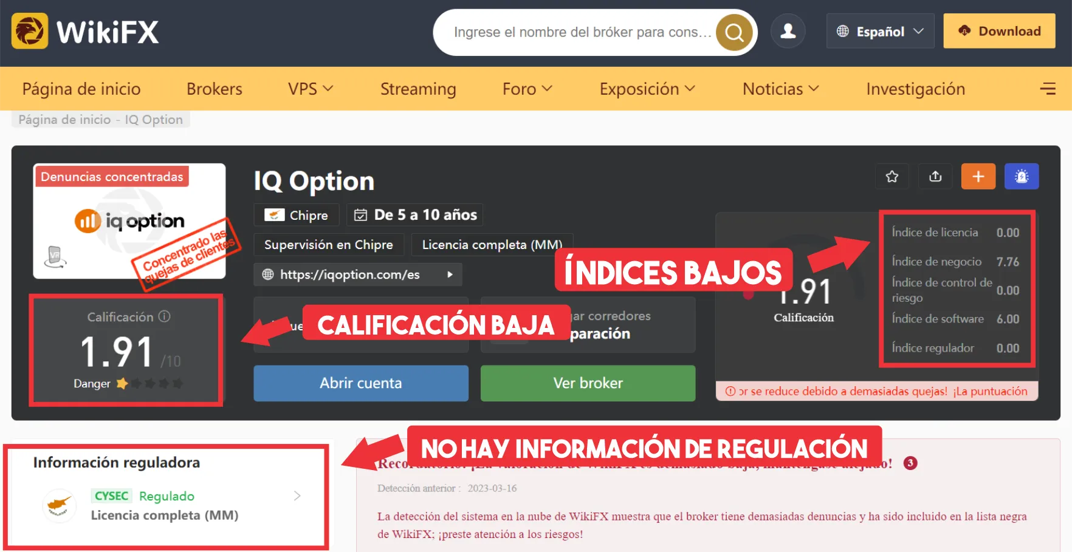Open the user account icon
The height and width of the screenshot is (552, 1072).
[x=788, y=31]
